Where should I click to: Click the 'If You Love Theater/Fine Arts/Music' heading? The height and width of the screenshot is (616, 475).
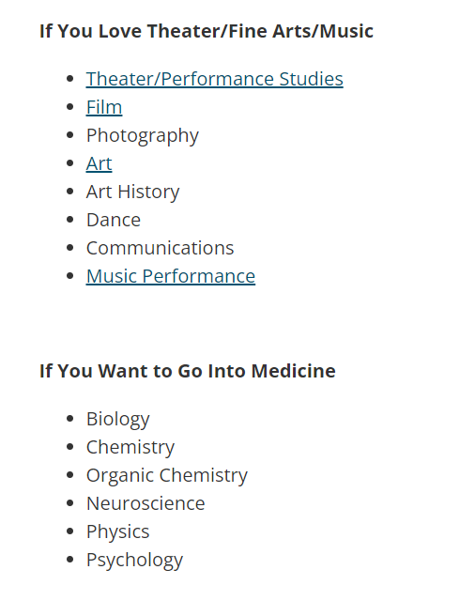tap(207, 31)
